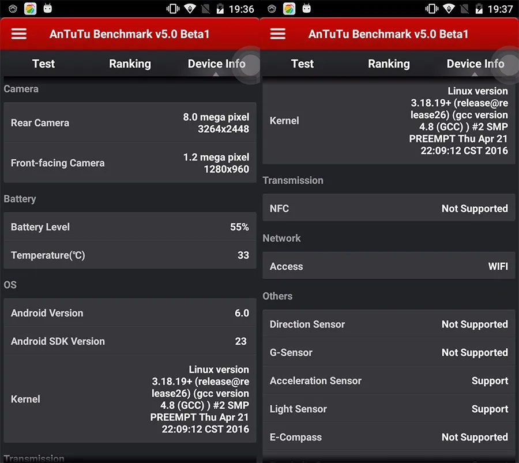Tap the 19:37 clock in right status bar
This screenshot has width=519, height=463.
click(500, 9)
